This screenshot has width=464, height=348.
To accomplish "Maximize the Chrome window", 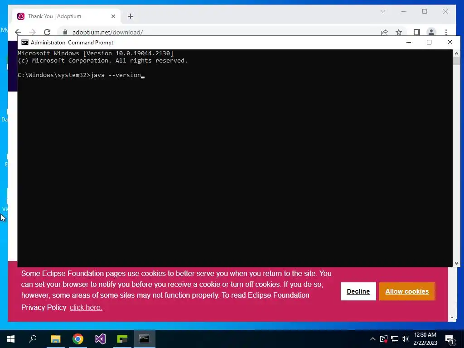I will [425, 11].
